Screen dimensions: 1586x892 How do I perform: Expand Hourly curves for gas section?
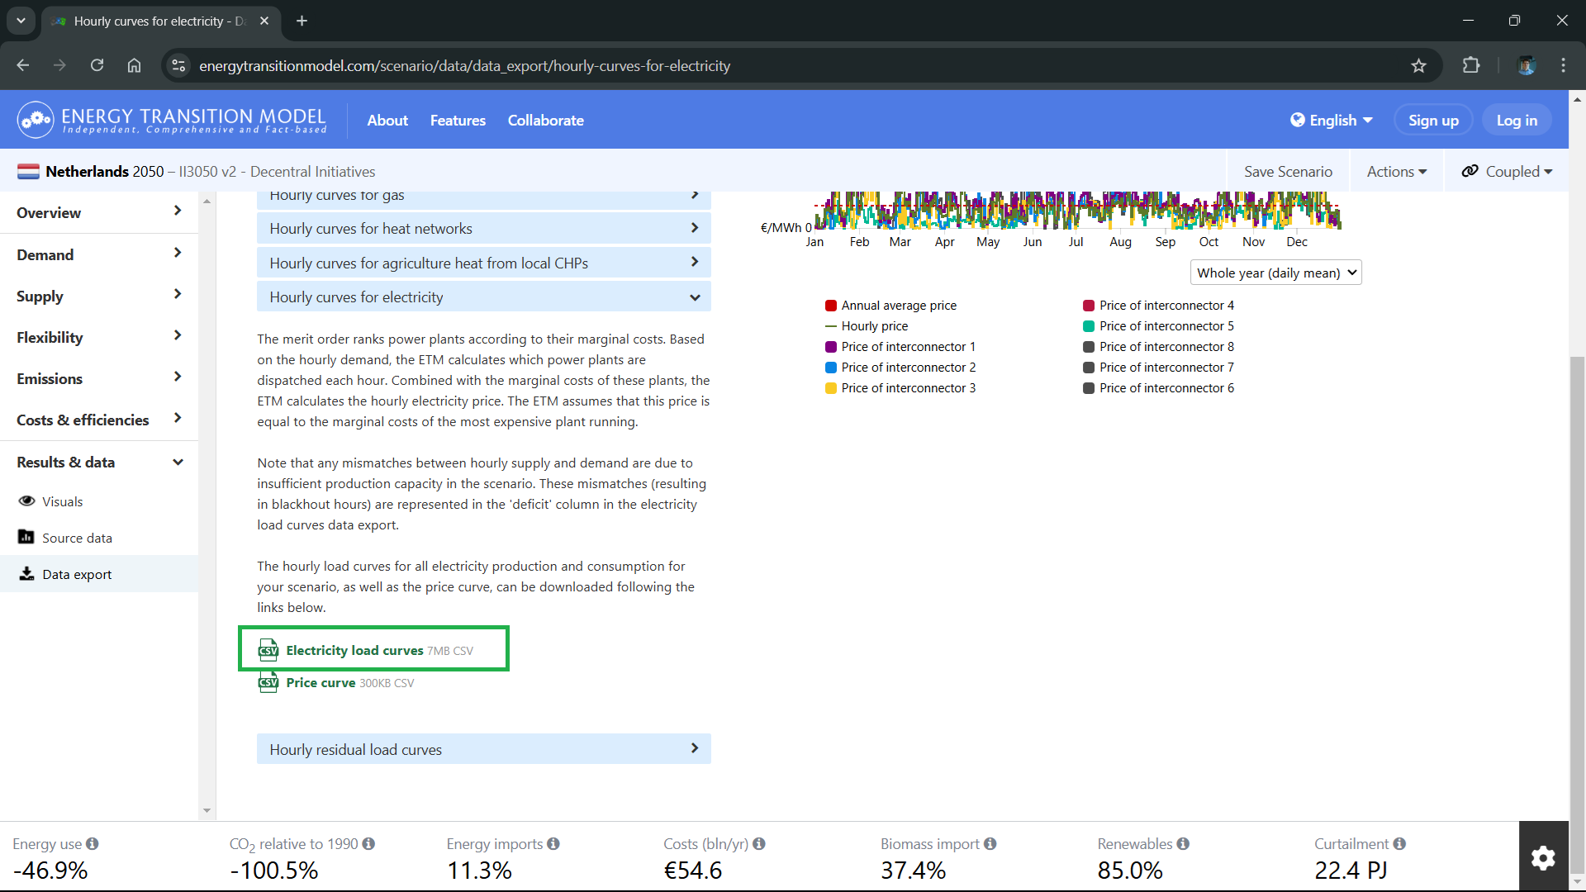pyautogui.click(x=484, y=198)
